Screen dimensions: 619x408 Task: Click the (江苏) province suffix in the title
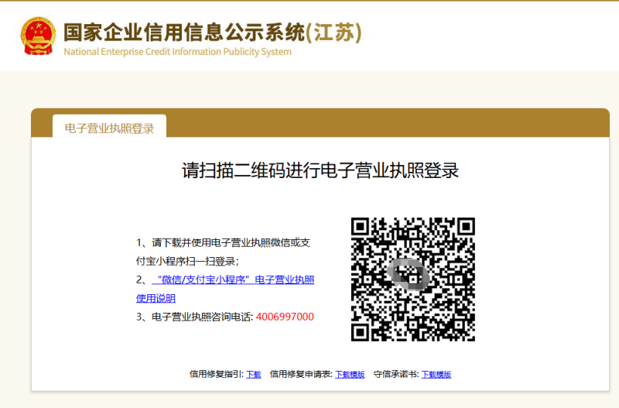tap(333, 33)
